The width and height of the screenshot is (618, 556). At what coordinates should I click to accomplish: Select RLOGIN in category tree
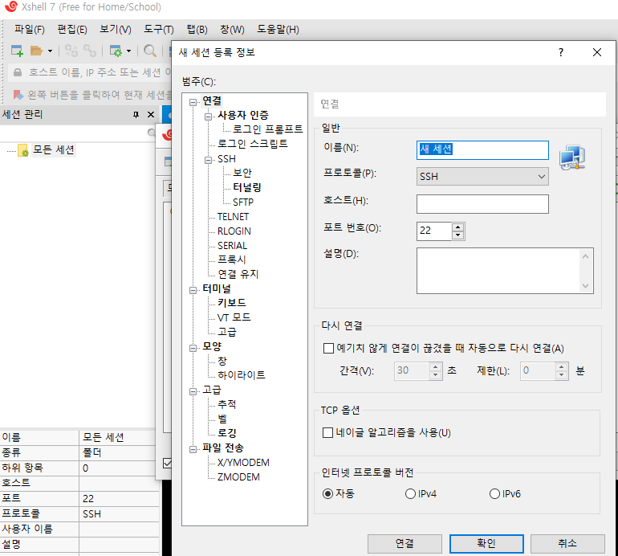click(234, 231)
